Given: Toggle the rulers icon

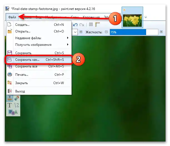Looking at the screenshot, I should pos(97,24).
